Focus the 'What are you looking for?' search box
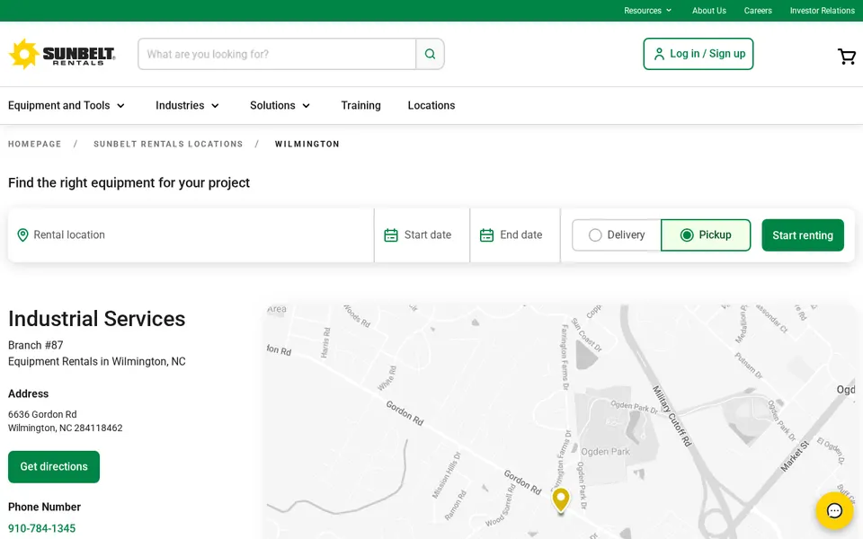 (277, 54)
